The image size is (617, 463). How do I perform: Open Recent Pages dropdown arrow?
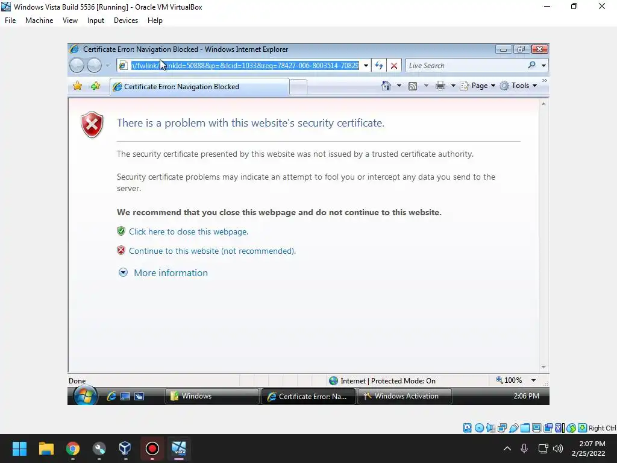click(x=107, y=65)
